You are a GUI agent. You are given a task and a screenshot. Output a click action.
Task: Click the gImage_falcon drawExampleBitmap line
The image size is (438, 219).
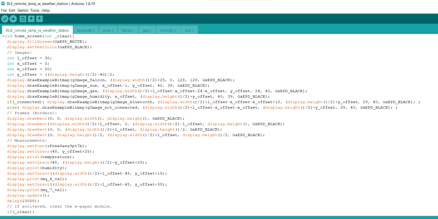coord(121,80)
